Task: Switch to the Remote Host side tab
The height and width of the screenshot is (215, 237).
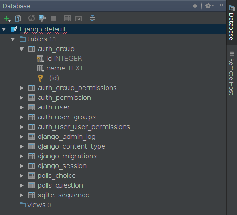Action: [232, 73]
